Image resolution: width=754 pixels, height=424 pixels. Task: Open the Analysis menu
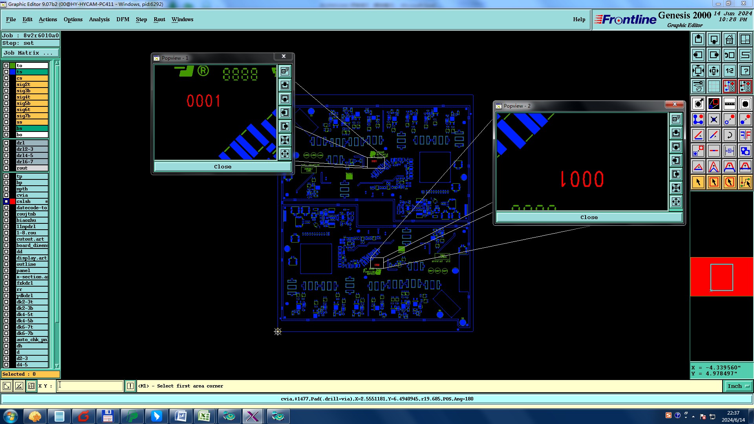(99, 19)
